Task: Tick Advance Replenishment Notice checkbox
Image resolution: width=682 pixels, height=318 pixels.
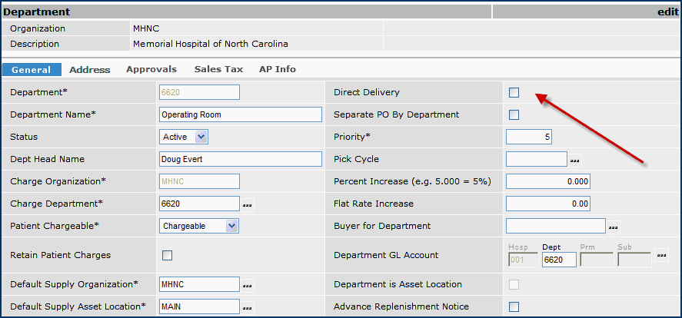Action: pyautogui.click(x=514, y=307)
